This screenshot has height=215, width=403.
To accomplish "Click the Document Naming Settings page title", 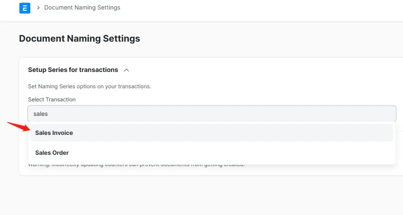I will (x=80, y=38).
